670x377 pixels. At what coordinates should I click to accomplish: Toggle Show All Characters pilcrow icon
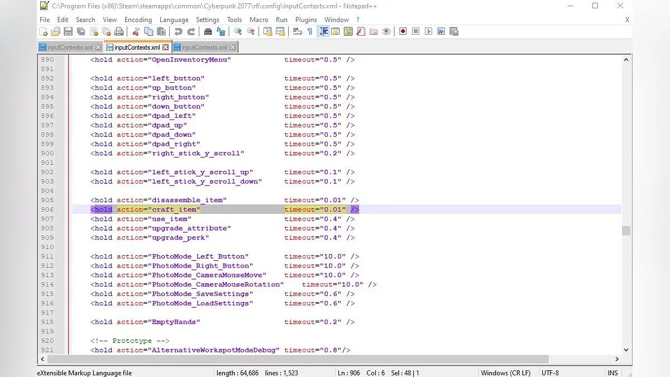click(x=310, y=32)
